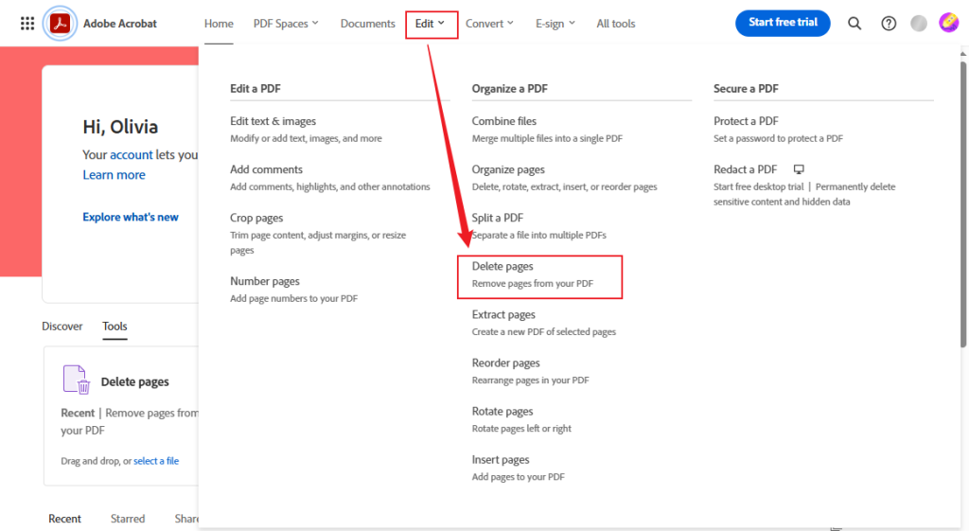969x531 pixels.
Task: Click the Organize a PDF section heading
Action: tap(510, 88)
